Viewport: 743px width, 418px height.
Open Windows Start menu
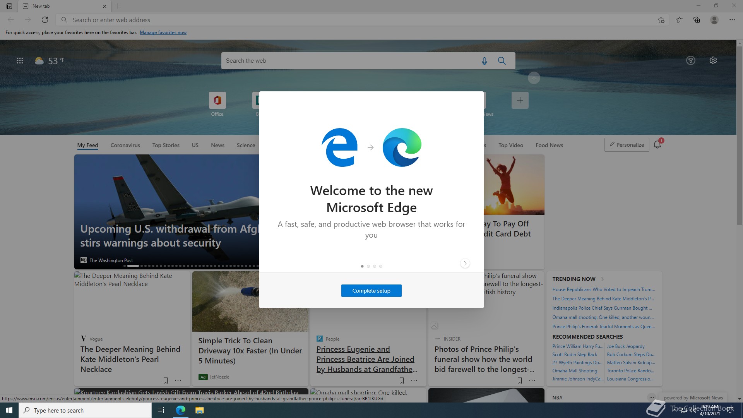(9, 410)
